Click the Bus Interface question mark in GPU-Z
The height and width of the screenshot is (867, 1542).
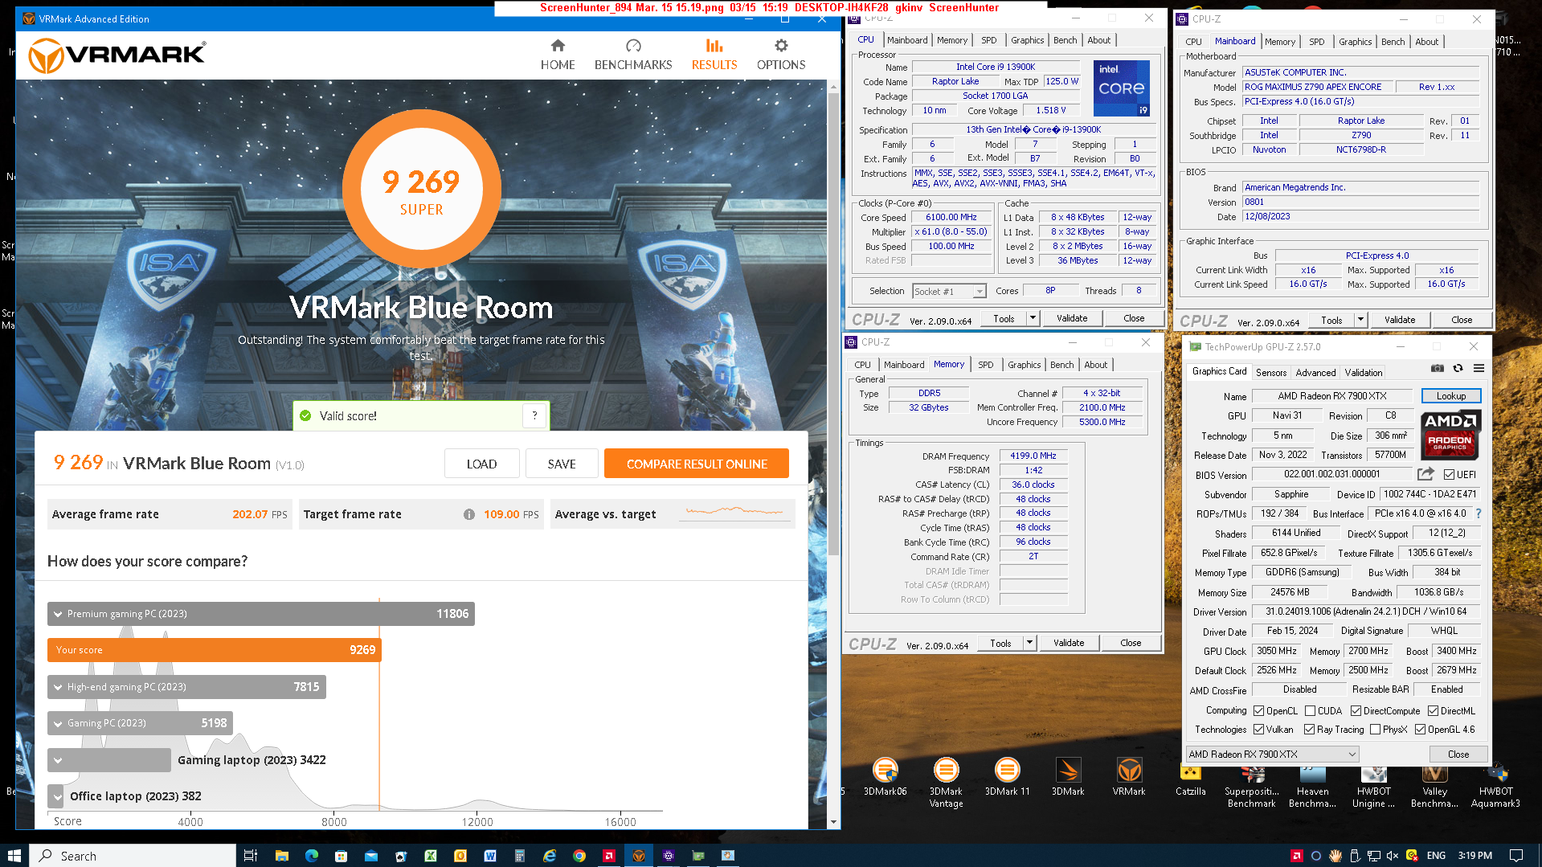click(1479, 513)
